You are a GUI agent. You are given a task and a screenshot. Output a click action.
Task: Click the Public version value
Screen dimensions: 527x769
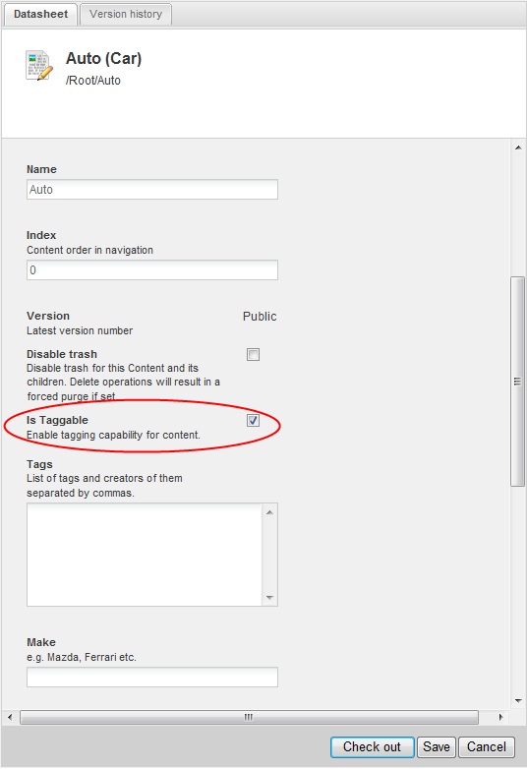tap(260, 317)
